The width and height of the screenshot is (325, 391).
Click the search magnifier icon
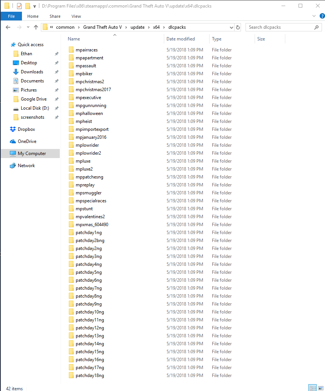pyautogui.click(x=316, y=27)
